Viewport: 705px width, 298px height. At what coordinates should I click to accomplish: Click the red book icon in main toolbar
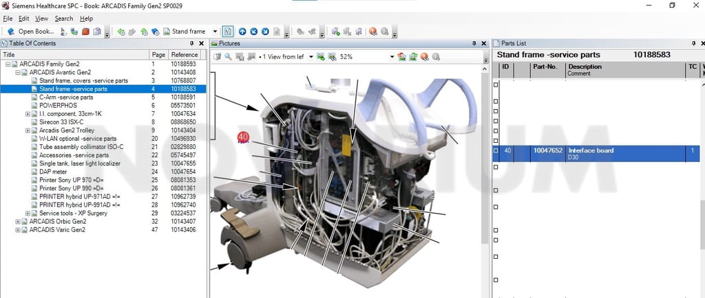pyautogui.click(x=85, y=32)
